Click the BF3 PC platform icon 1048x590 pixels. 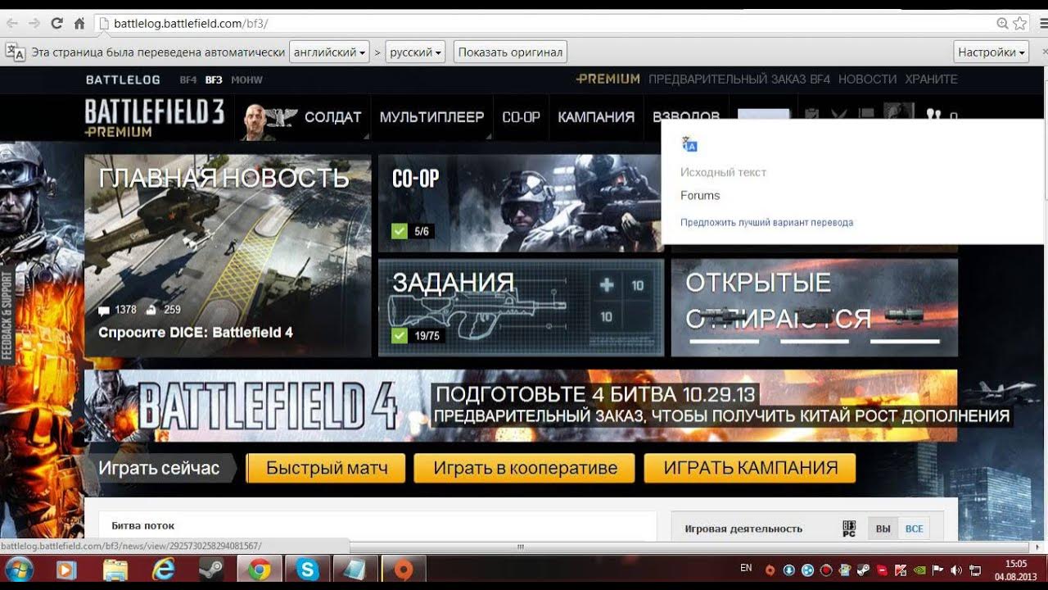tap(849, 529)
